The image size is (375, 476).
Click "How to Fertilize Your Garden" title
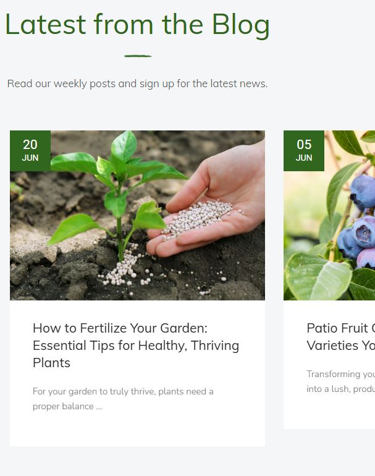[135, 345]
